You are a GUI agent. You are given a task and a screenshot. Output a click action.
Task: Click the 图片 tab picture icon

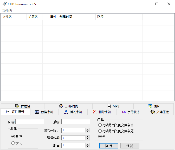tap(150, 106)
